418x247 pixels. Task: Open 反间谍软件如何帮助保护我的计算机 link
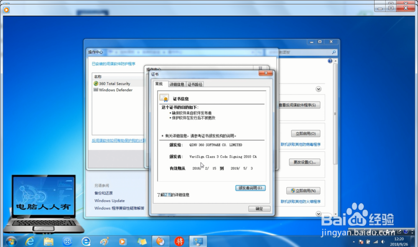point(118,141)
